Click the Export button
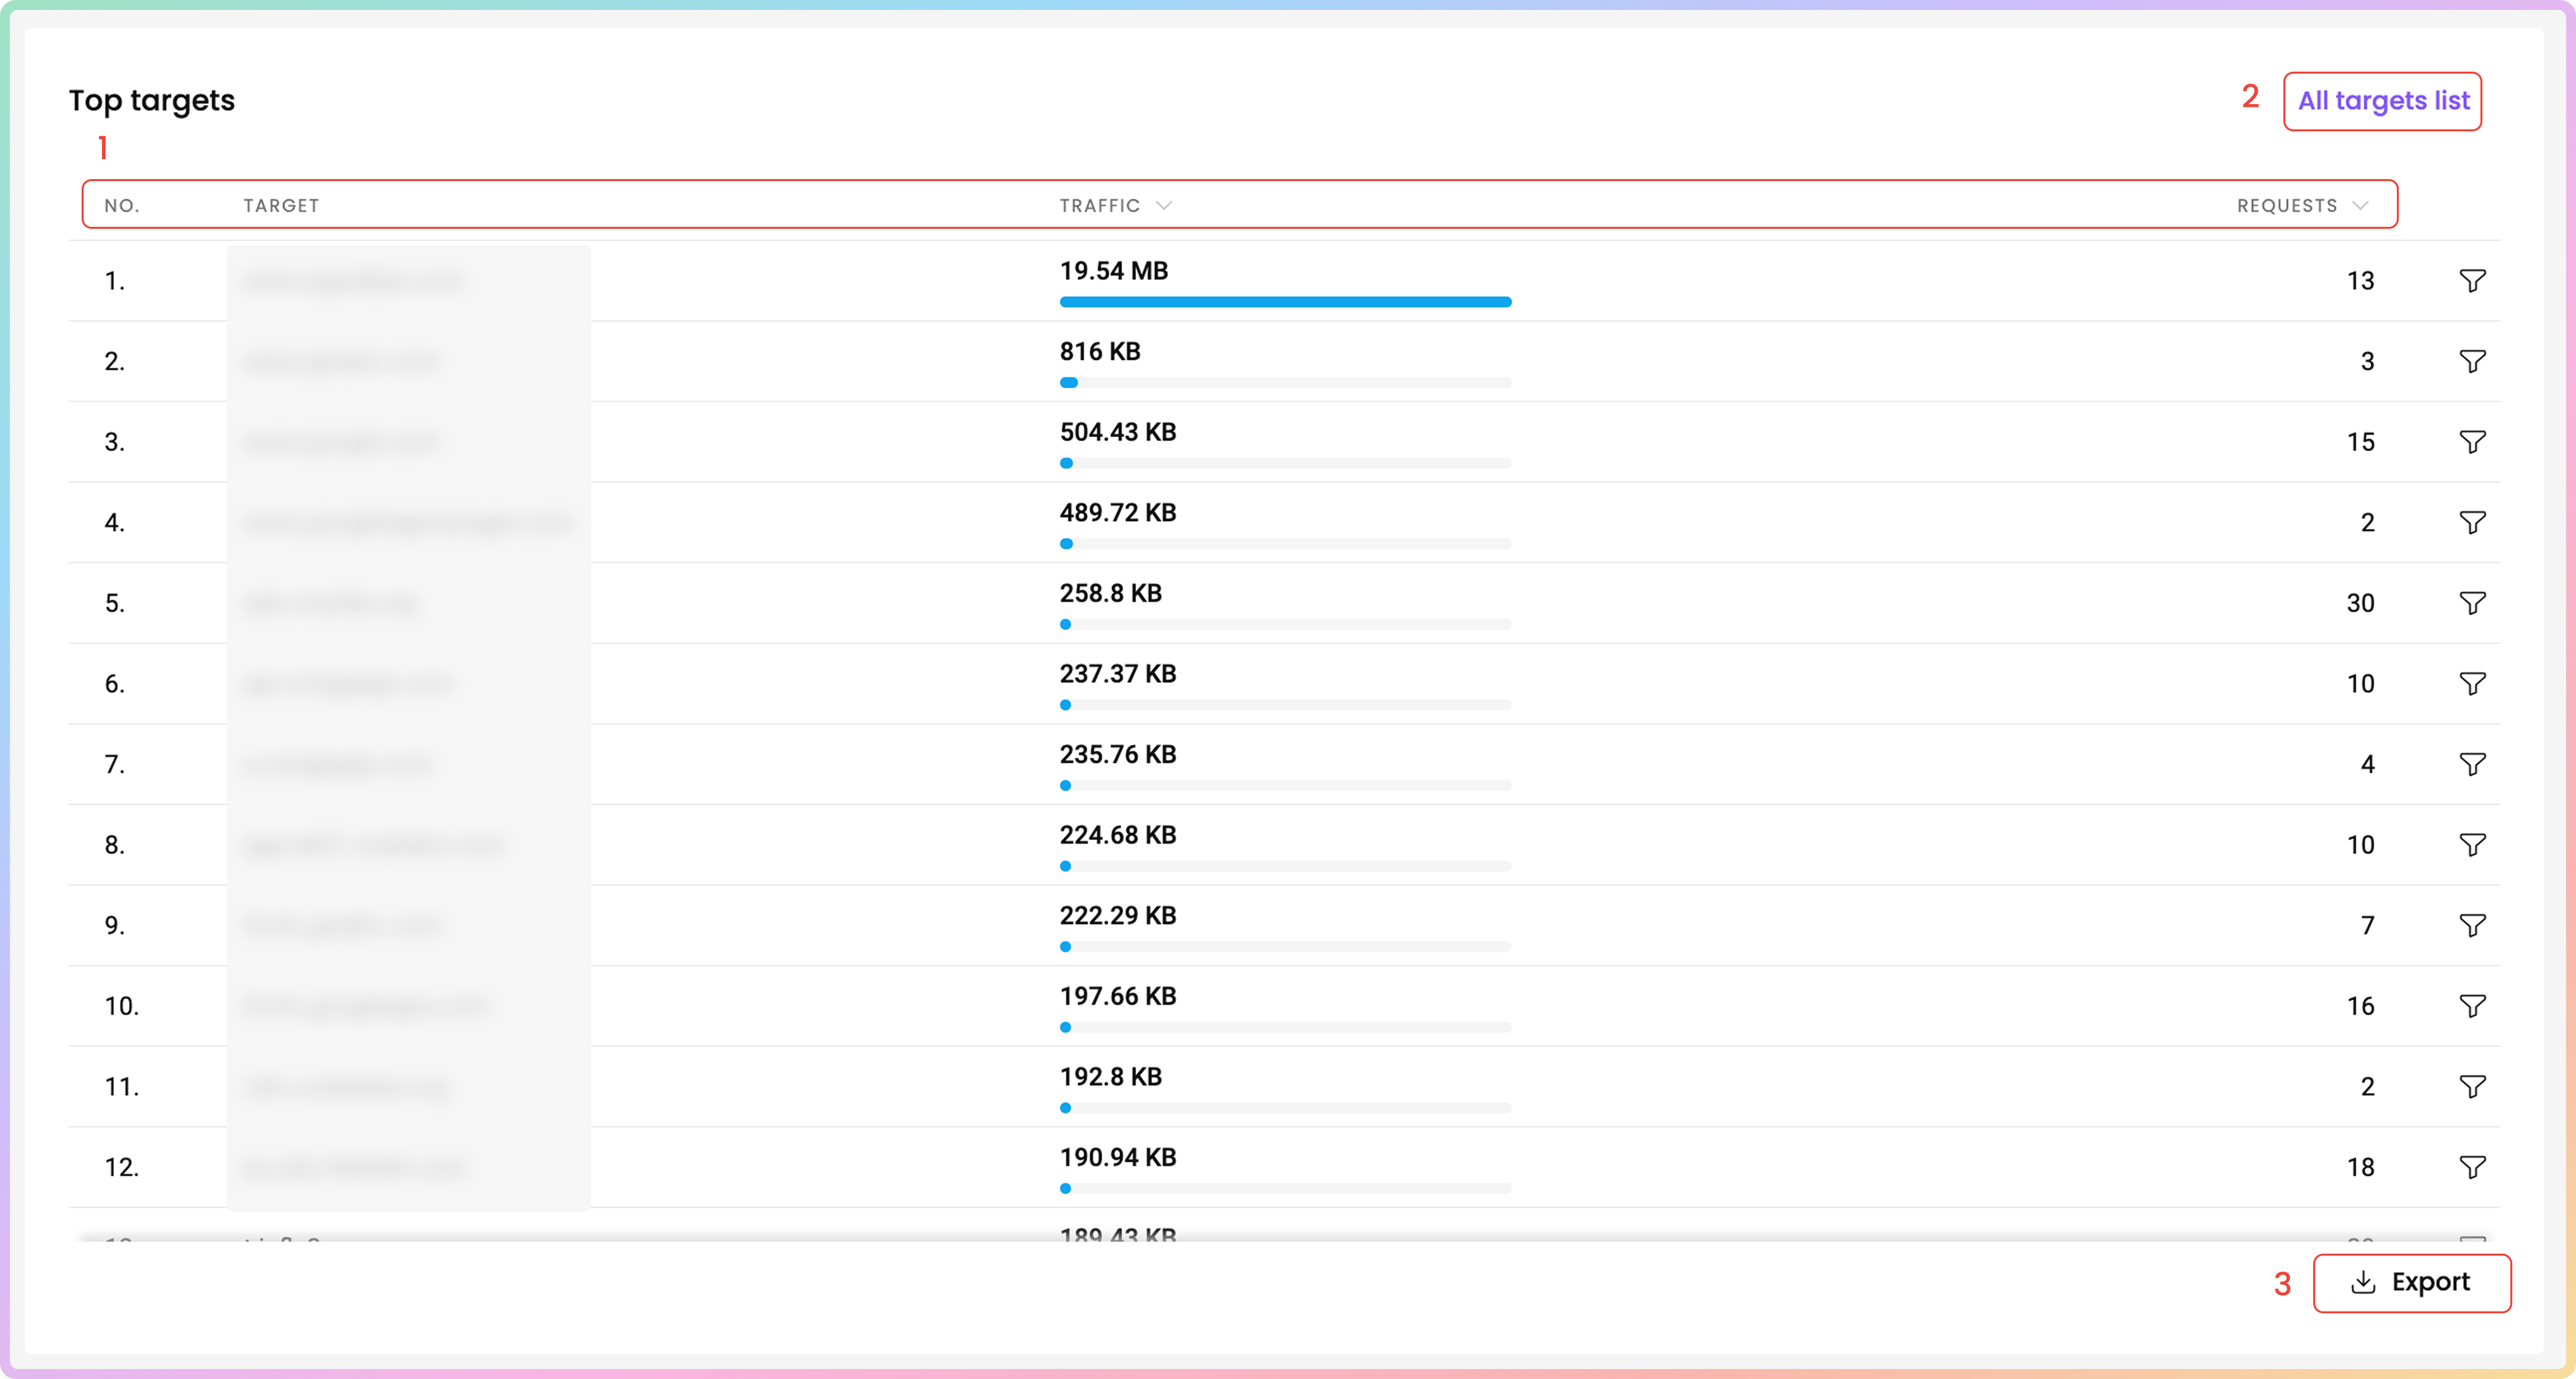 (2411, 1282)
